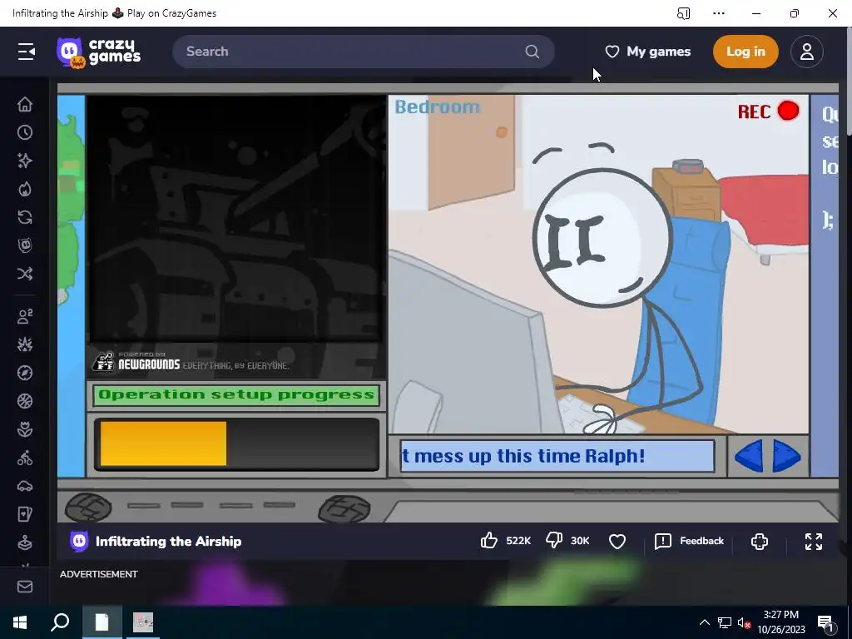The width and height of the screenshot is (852, 639).
Task: Toggle fullscreen mode for the game
Action: [x=814, y=541]
